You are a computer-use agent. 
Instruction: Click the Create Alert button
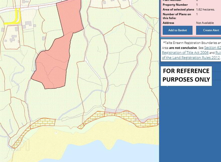coord(209,30)
